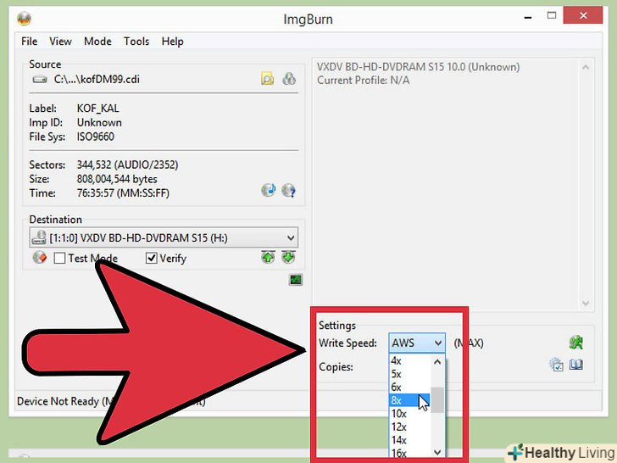
Task: Click the audio disc information icon
Action: click(x=269, y=190)
